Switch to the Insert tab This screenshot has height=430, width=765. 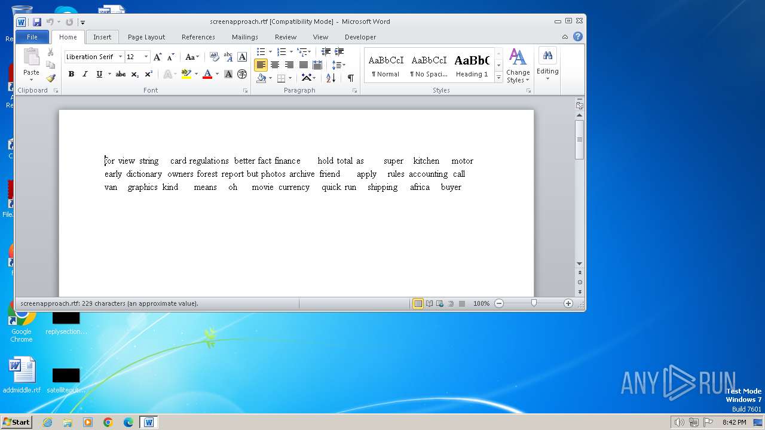102,37
